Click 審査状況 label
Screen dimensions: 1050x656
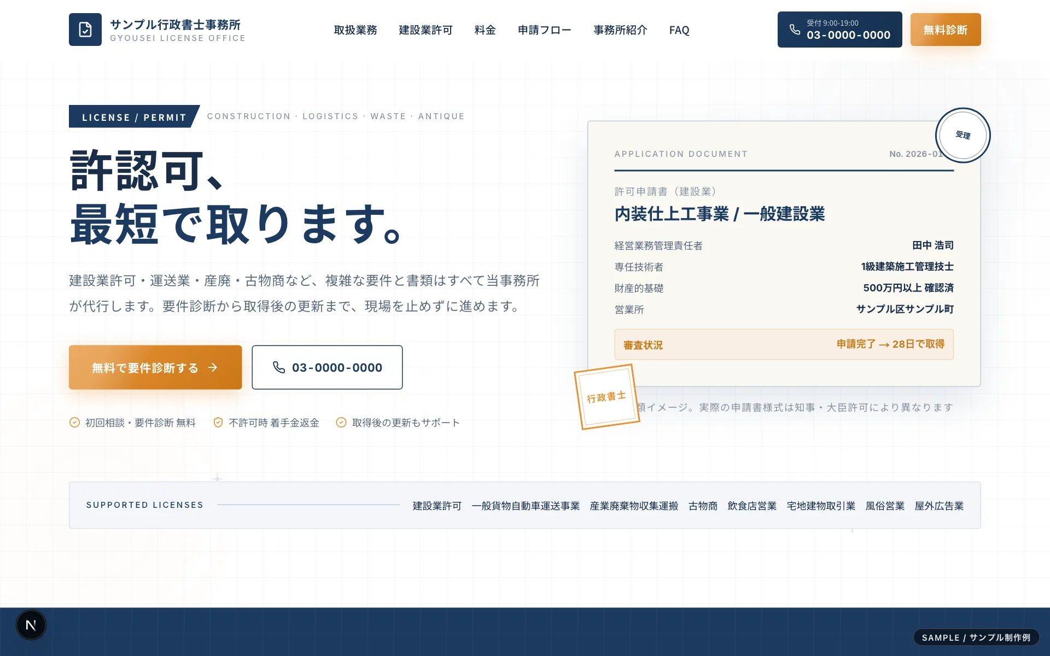point(643,345)
